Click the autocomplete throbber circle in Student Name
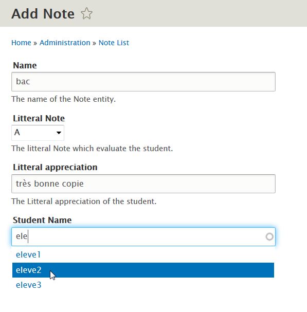 pos(269,236)
